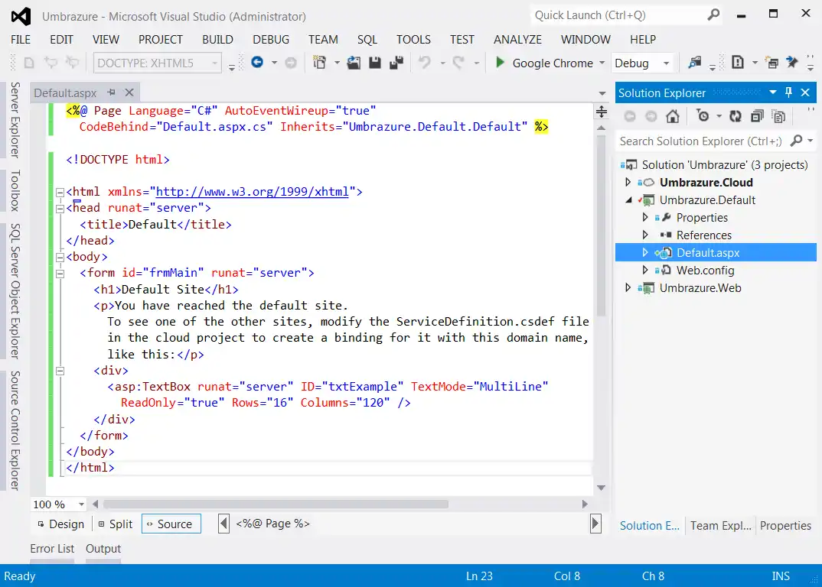Collapse the form element outlining box

coord(60,274)
